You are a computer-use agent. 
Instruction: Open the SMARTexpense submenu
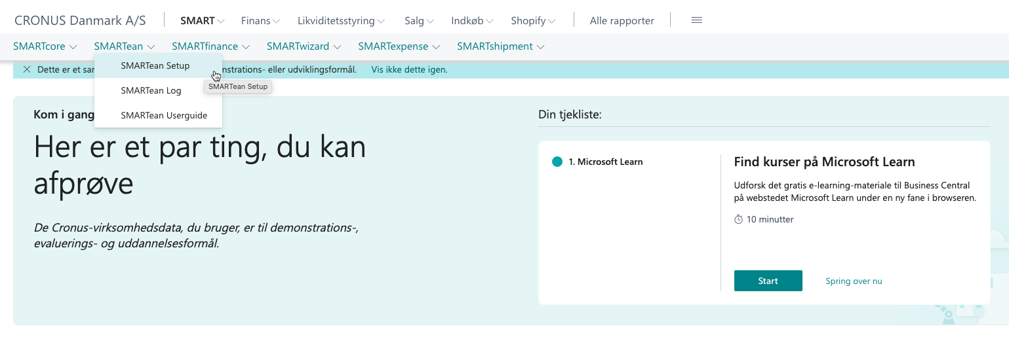[x=399, y=46]
